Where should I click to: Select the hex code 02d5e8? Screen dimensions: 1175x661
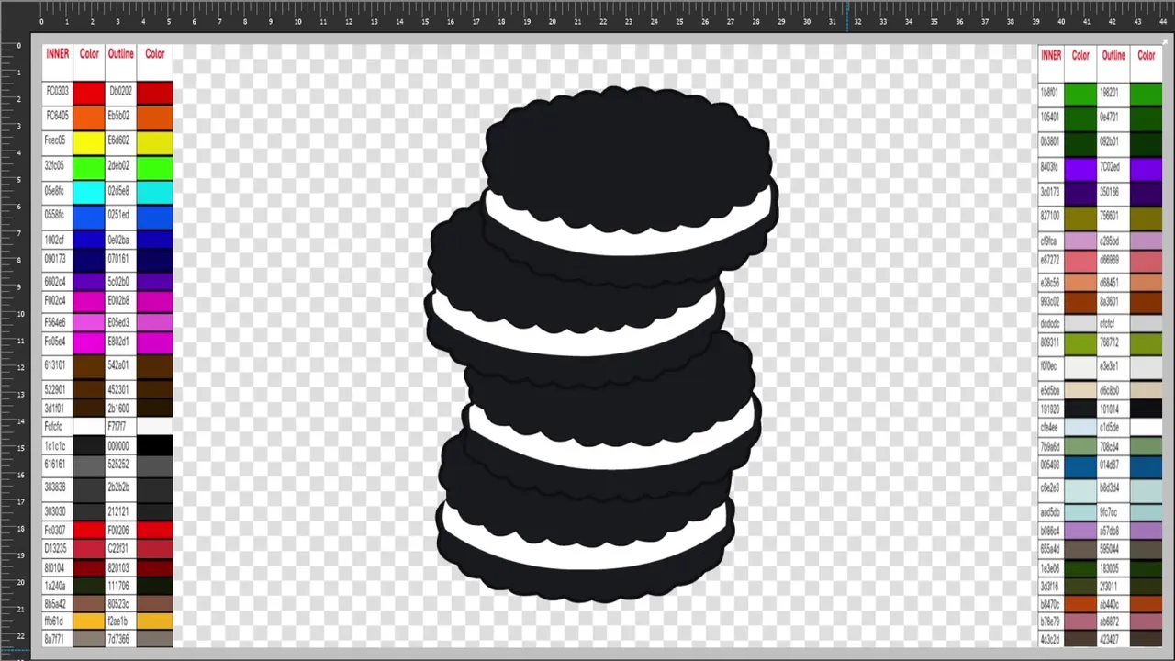coord(118,191)
